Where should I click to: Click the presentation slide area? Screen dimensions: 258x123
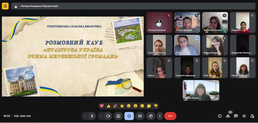(73, 56)
